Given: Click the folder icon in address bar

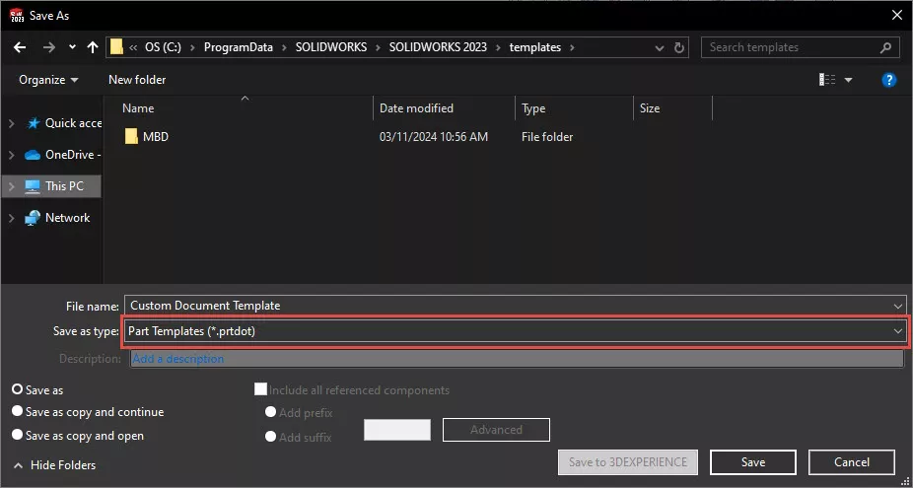Looking at the screenshot, I should [117, 47].
